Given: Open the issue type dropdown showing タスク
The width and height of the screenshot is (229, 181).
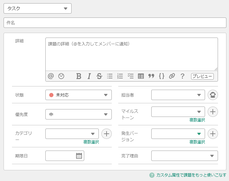Looking at the screenshot, I should [38, 9].
